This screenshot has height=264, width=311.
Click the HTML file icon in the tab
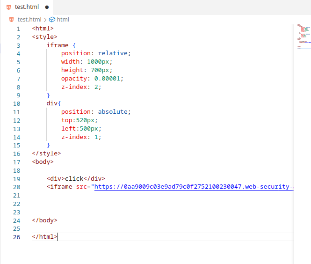click(8, 7)
